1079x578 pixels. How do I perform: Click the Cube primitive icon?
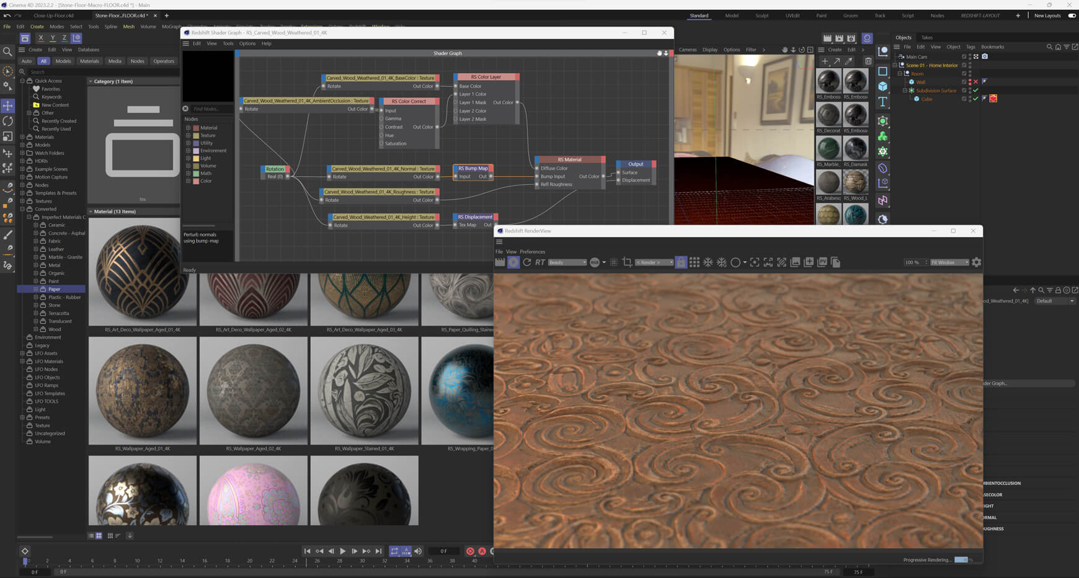(882, 86)
